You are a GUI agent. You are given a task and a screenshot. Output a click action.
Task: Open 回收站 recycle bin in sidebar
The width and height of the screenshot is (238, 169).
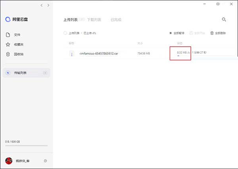pyautogui.click(x=19, y=54)
